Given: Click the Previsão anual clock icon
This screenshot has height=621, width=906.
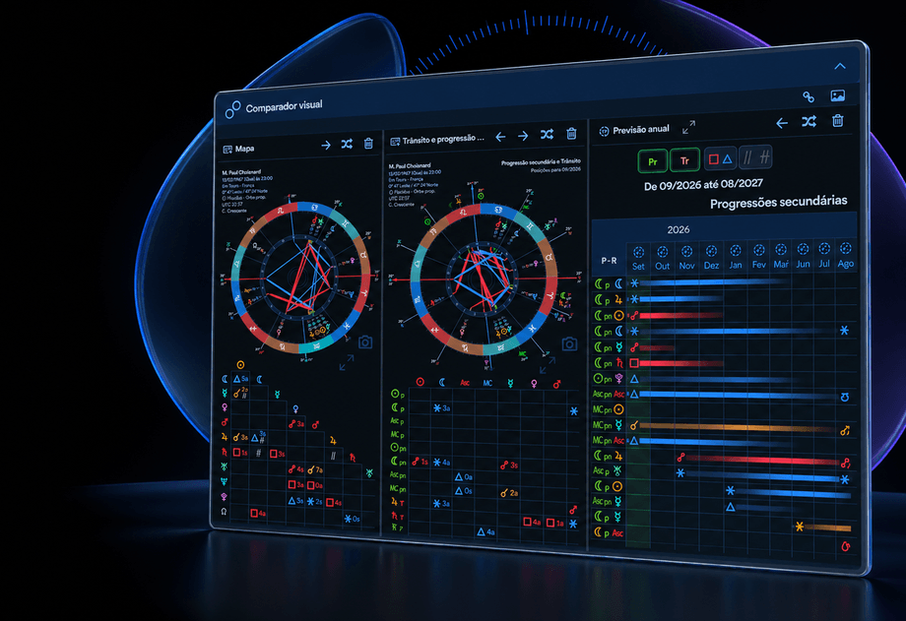Looking at the screenshot, I should [x=604, y=132].
